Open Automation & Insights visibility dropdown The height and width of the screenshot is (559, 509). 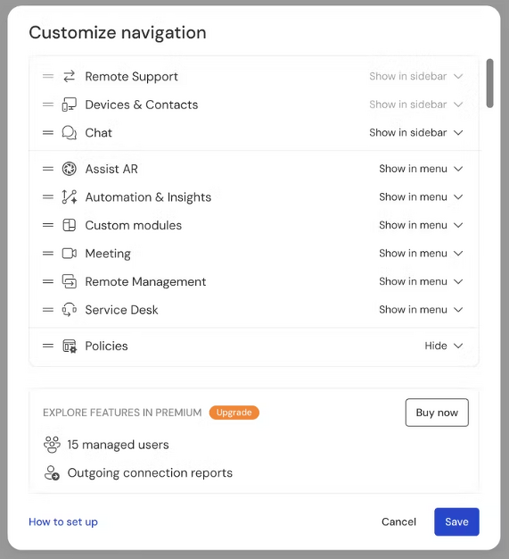pyautogui.click(x=421, y=197)
